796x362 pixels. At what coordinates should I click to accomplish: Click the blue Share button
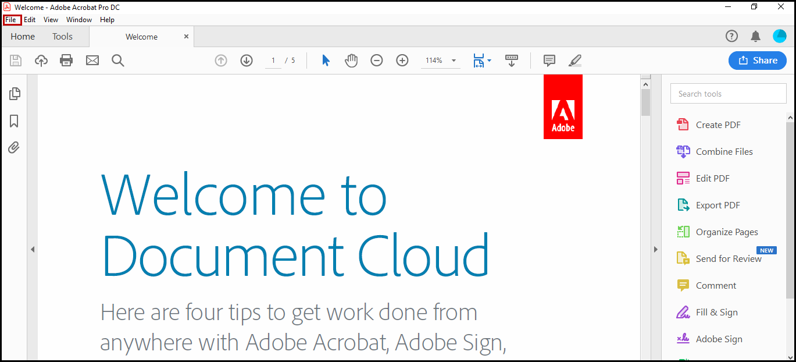(x=758, y=61)
